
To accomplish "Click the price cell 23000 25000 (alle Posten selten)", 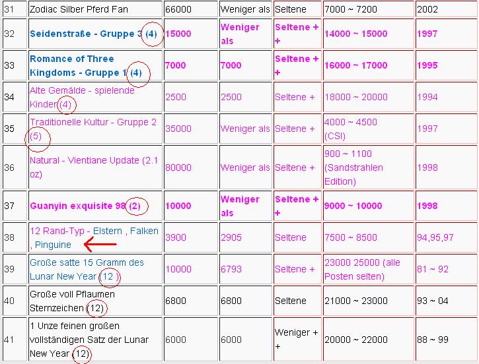I will 367,269.
